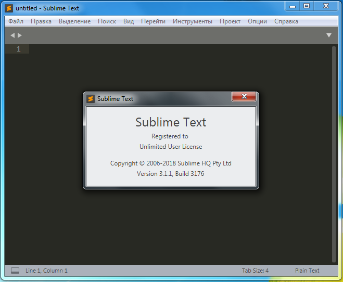Maximize the Sublime Text main window
Image resolution: width=343 pixels, height=282 pixels.
tap(307, 6)
